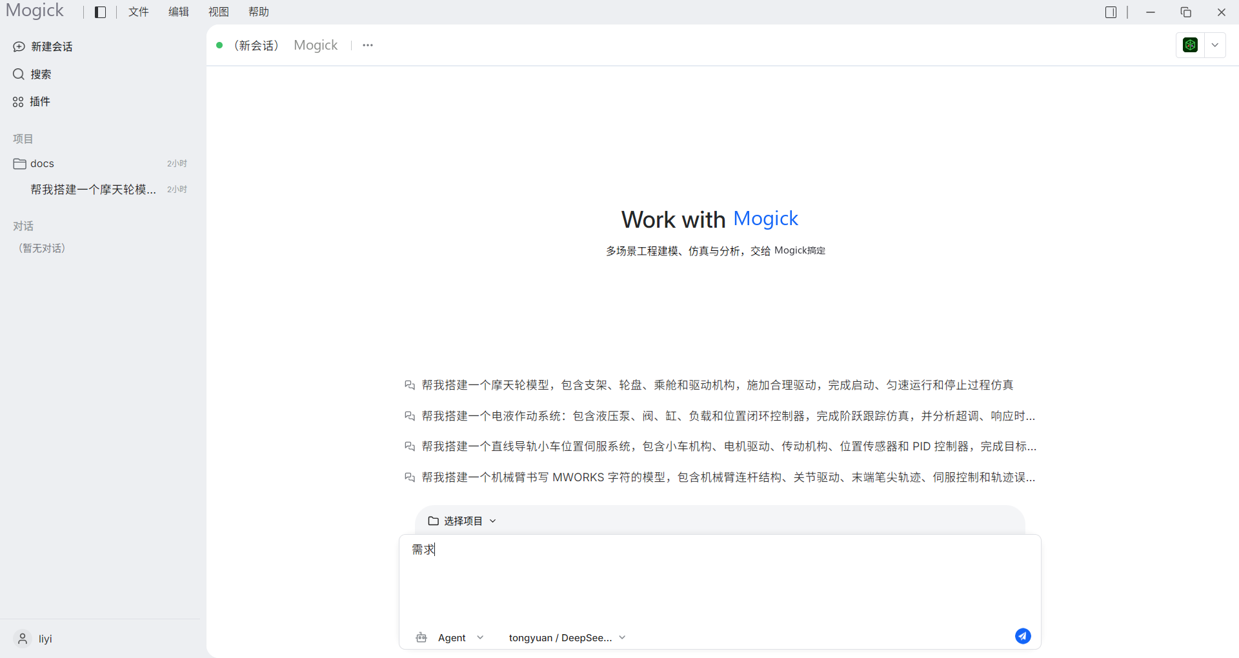Click the folder icon beside 选择项目

click(434, 521)
